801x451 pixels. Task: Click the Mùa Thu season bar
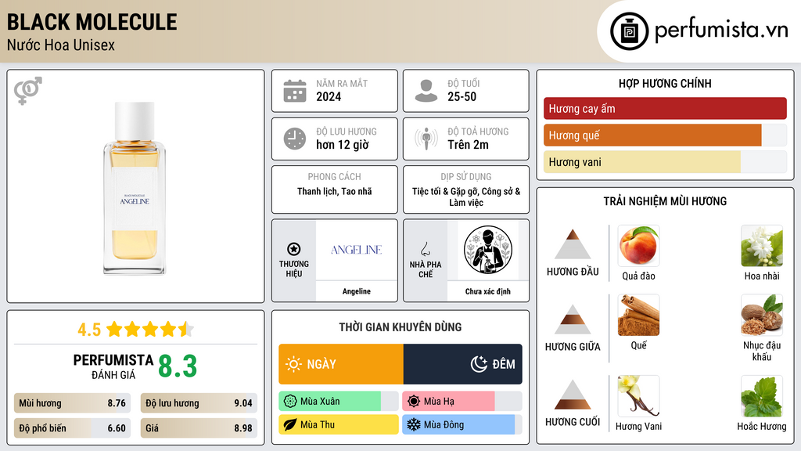(339, 424)
